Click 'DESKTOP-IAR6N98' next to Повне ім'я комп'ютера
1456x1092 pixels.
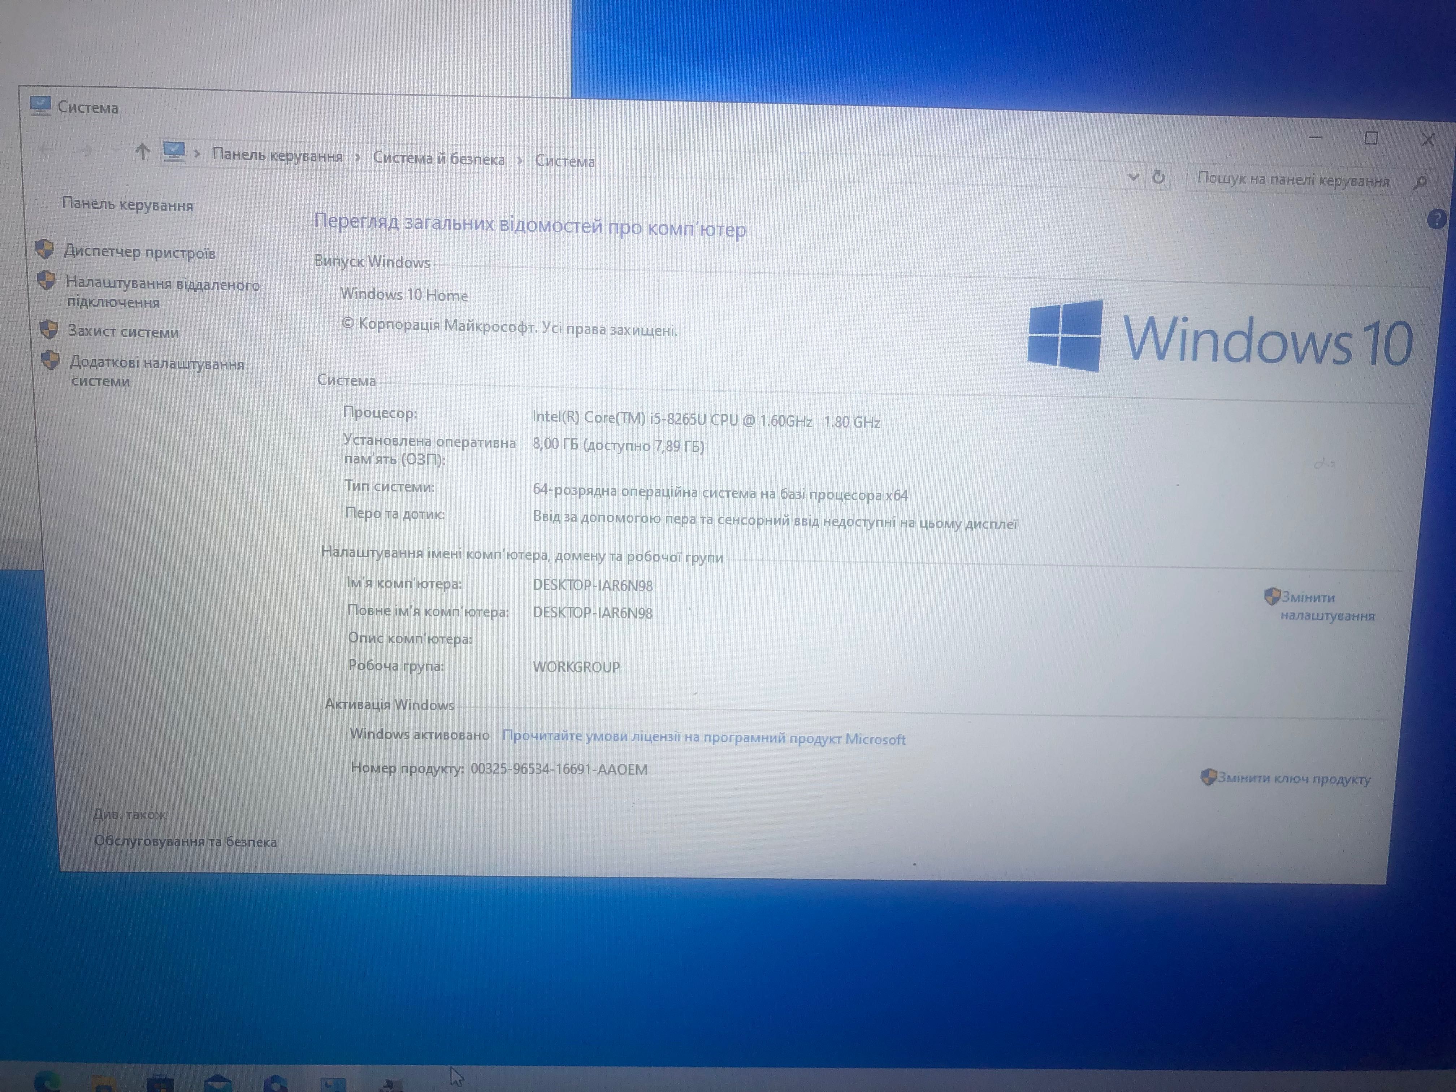(x=593, y=613)
